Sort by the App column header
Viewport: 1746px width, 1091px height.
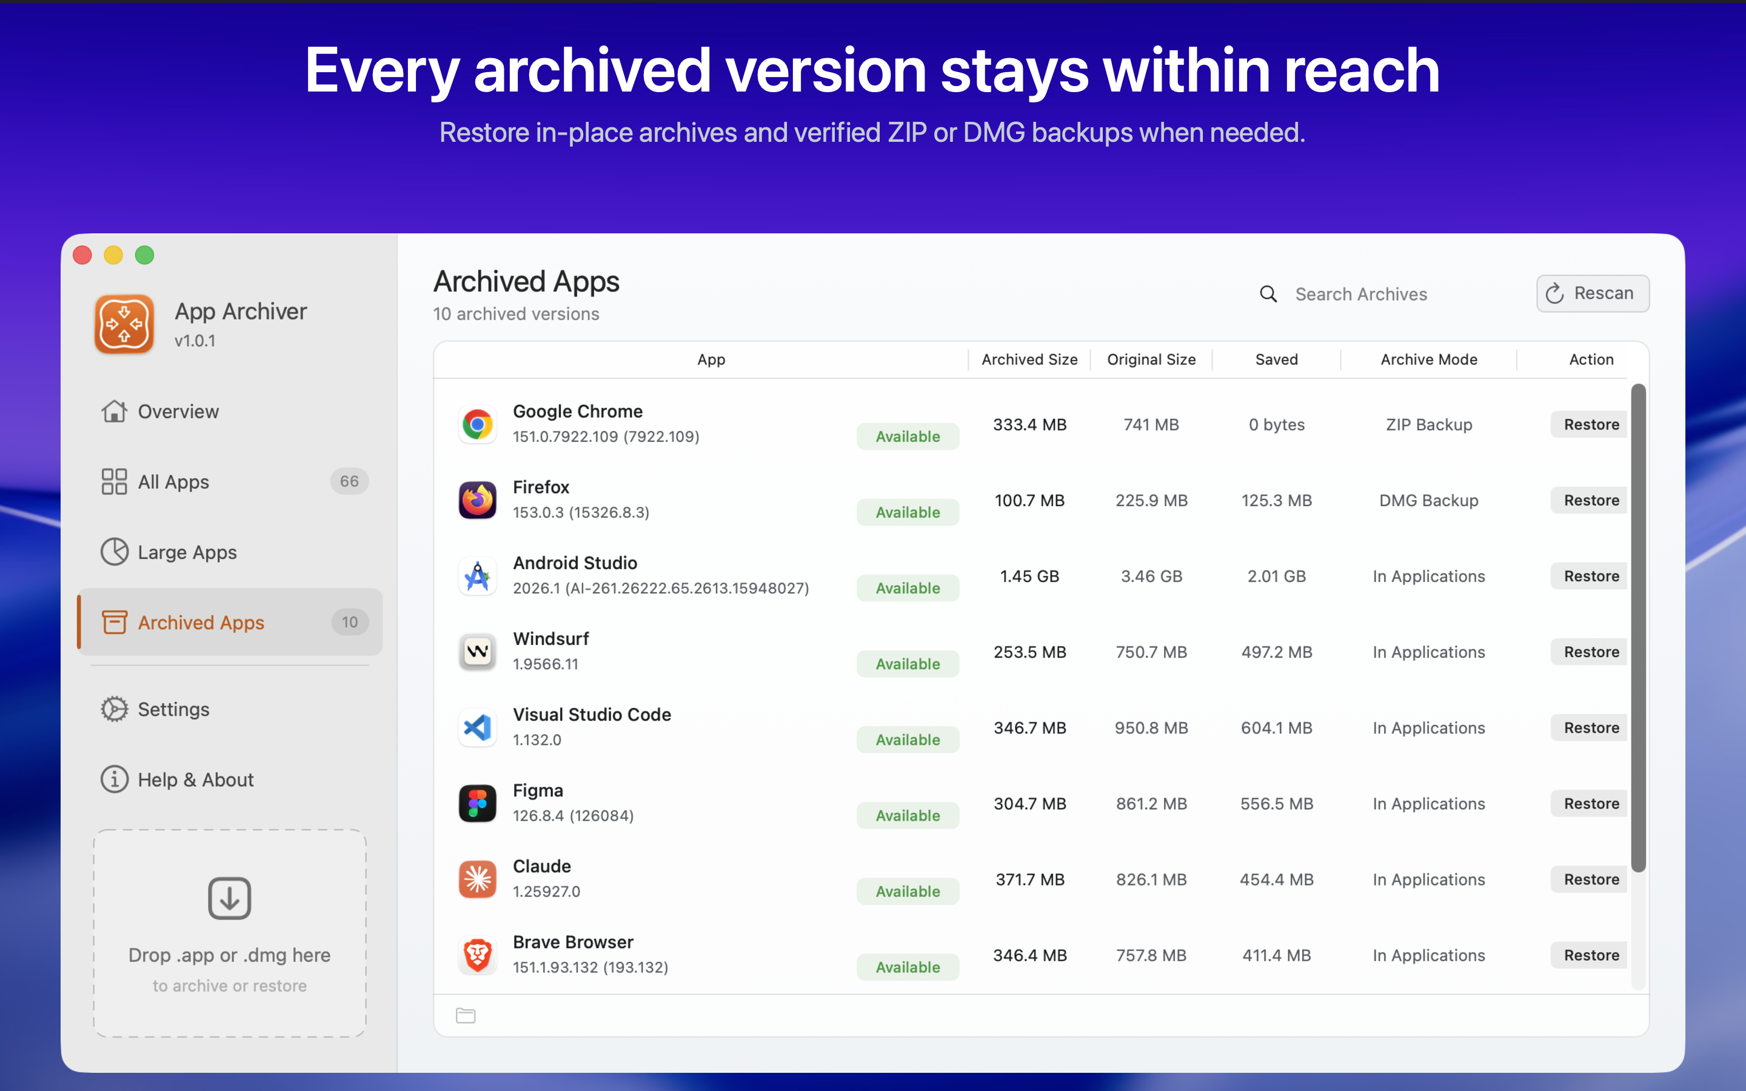click(711, 359)
